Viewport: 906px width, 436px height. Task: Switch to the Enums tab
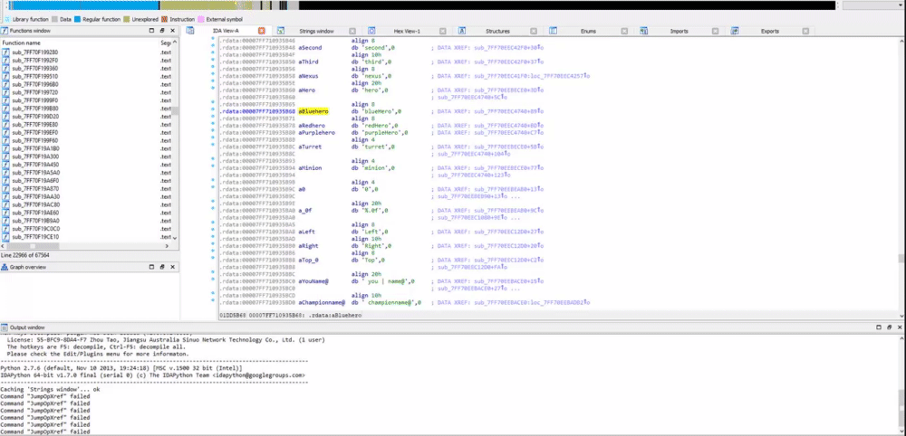[588, 31]
